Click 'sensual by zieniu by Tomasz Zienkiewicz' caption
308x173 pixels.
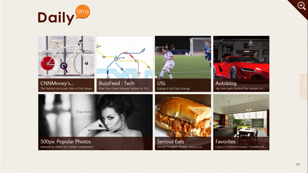67,147
